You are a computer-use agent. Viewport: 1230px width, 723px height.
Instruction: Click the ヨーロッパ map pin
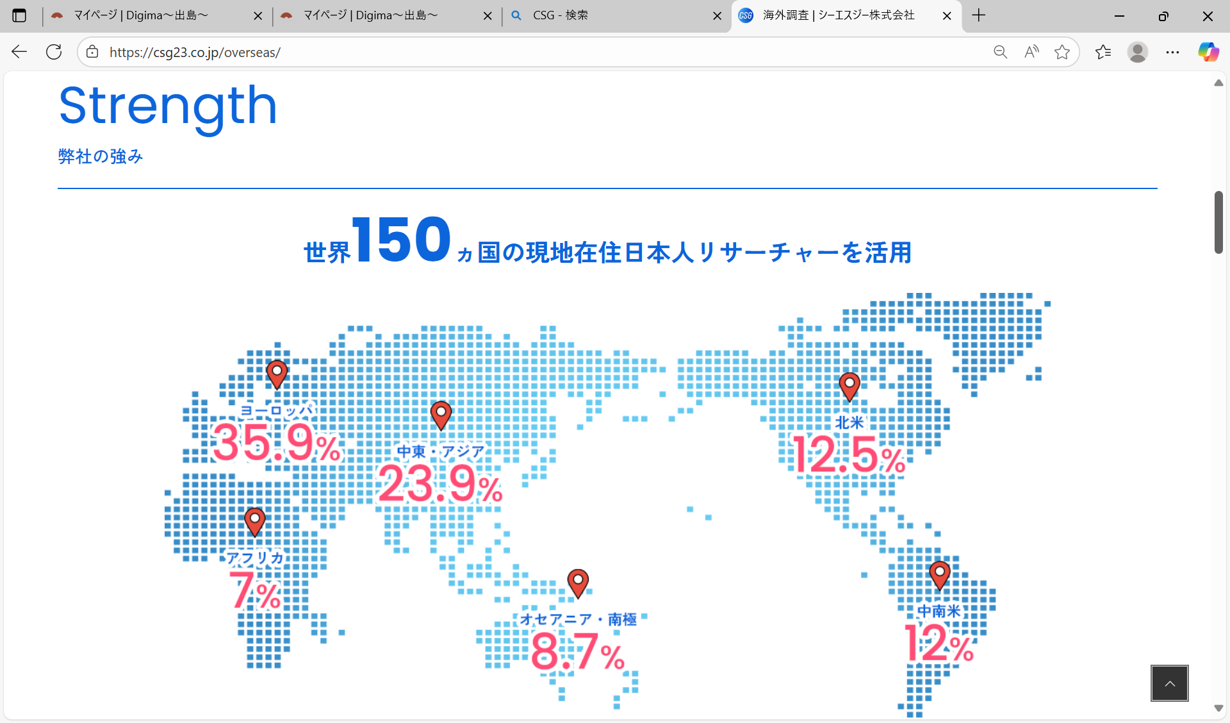[277, 373]
